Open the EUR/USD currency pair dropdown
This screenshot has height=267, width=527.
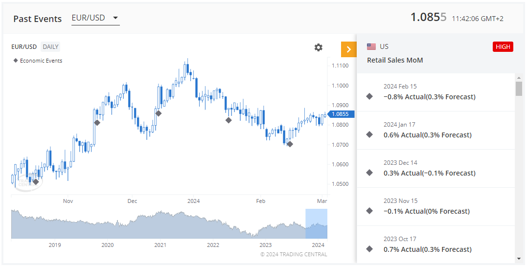point(95,18)
